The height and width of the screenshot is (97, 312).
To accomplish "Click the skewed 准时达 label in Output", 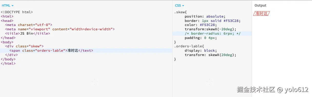I will pos(261,13).
